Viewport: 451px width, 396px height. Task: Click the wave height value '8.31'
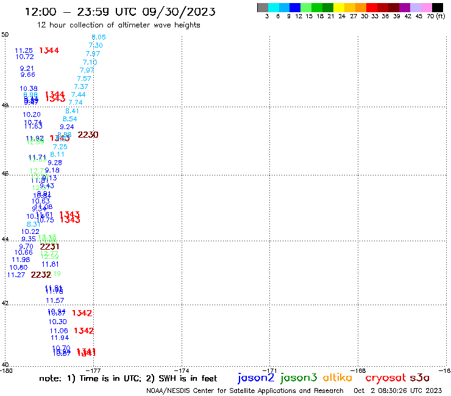point(34,224)
